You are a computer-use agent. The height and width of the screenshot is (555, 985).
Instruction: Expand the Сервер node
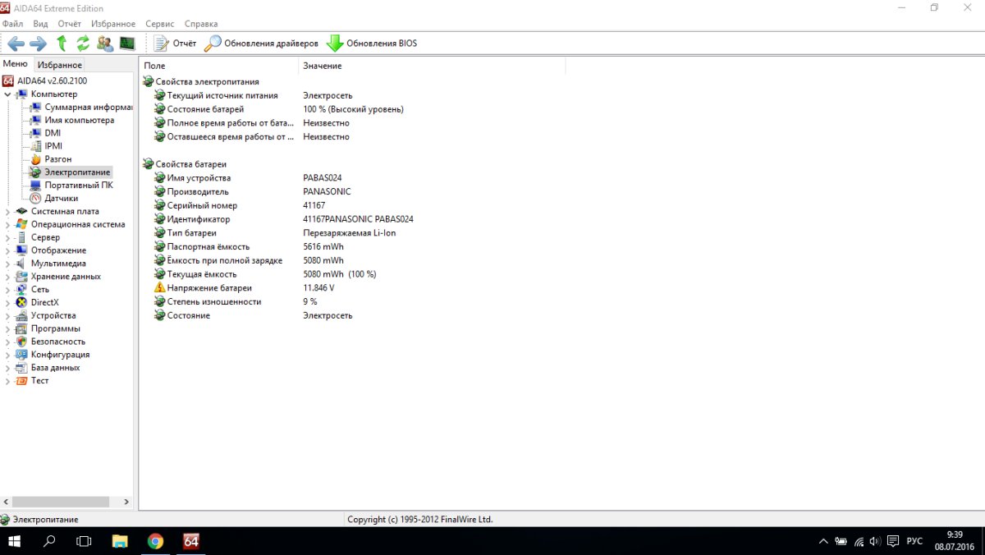(x=7, y=237)
